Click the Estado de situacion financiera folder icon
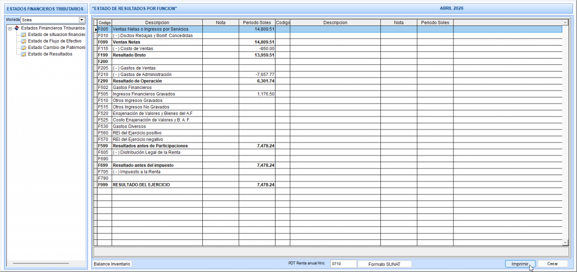The width and height of the screenshot is (577, 272). (x=24, y=34)
